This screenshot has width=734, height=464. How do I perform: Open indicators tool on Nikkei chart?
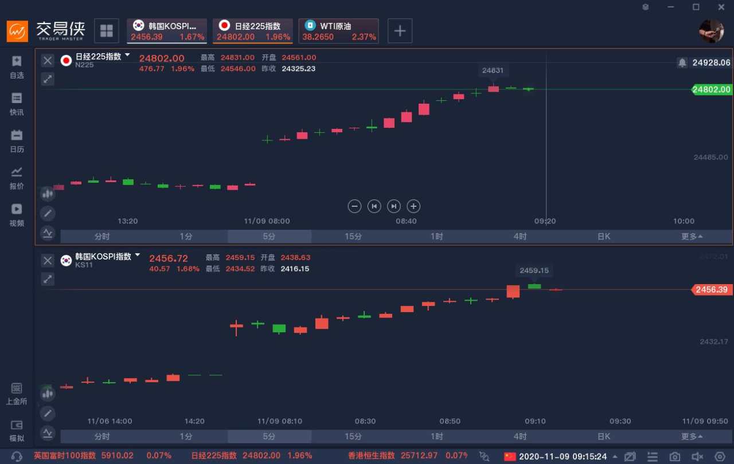(48, 233)
